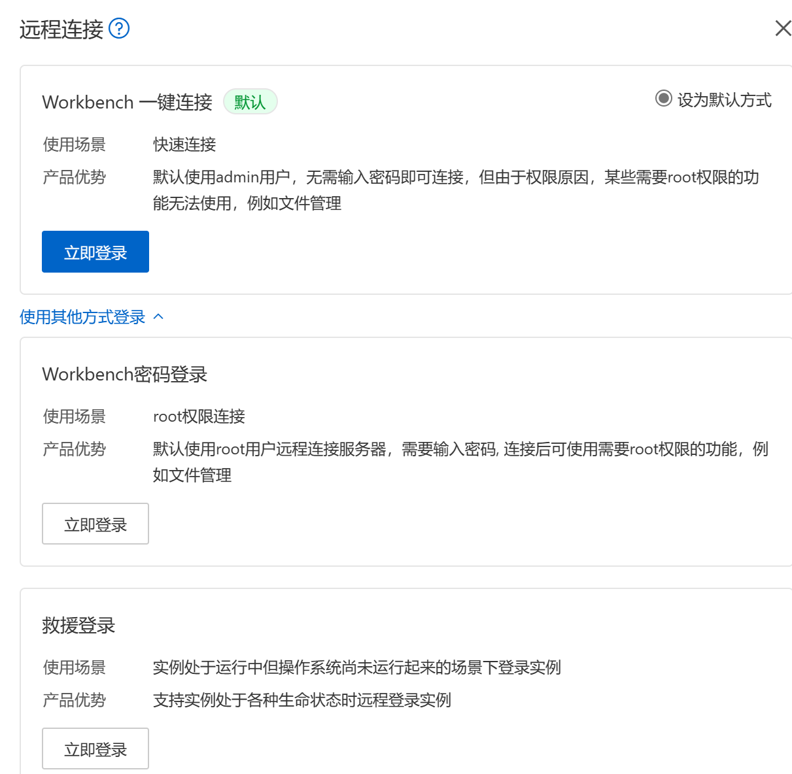Click the rescue login scenario description
The image size is (792, 774).
tap(356, 667)
